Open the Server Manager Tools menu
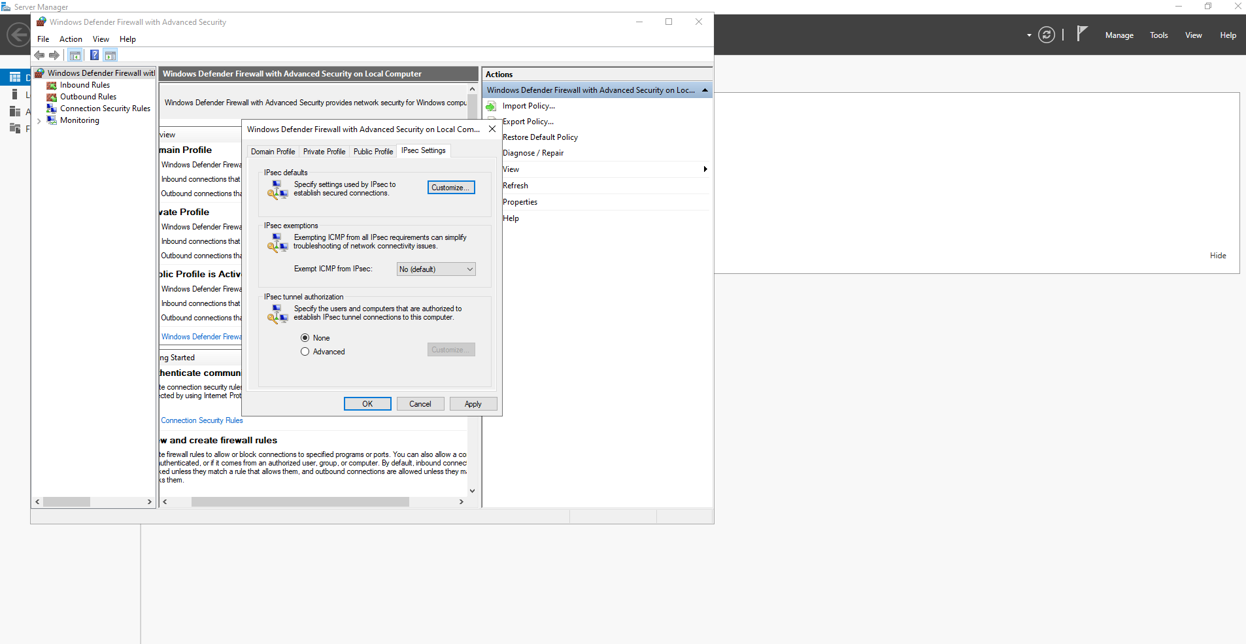 pos(1159,35)
